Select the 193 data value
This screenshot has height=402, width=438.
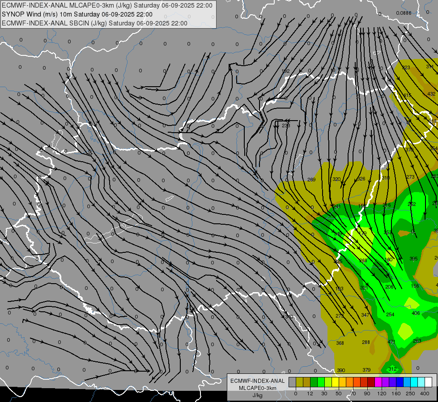[339, 289]
